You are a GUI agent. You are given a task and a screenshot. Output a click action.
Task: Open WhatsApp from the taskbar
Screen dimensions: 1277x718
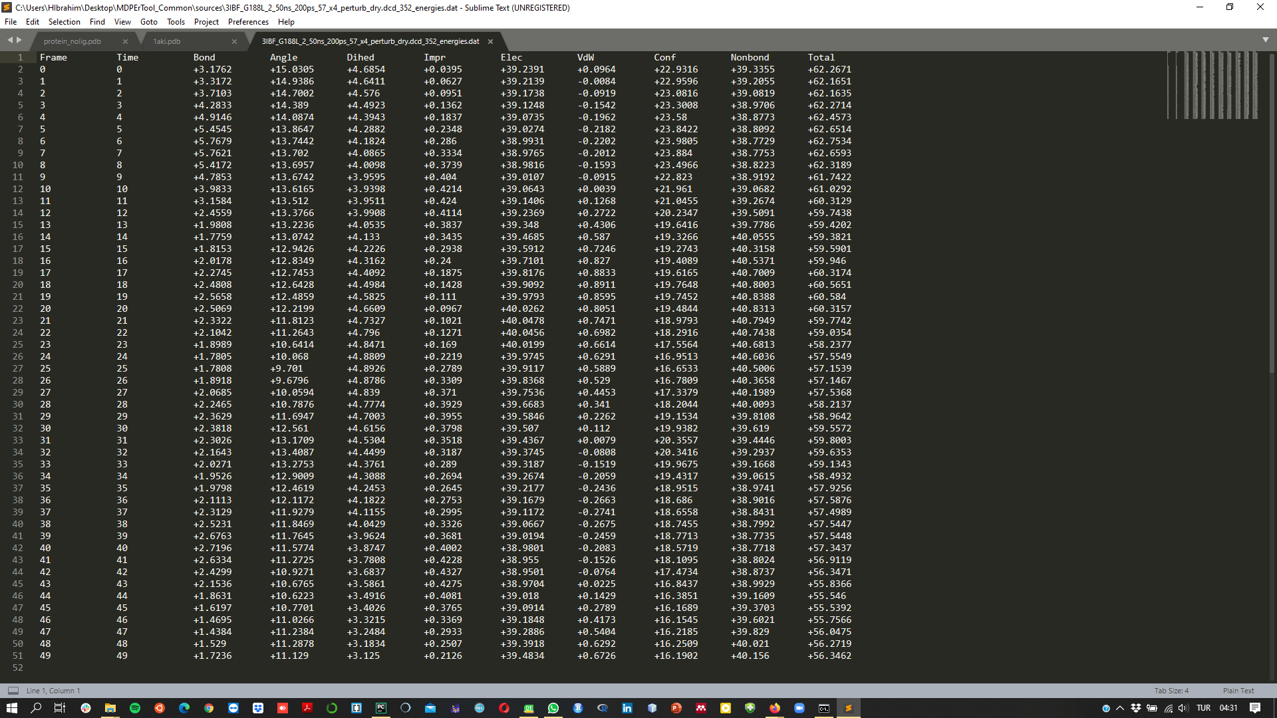click(x=553, y=708)
